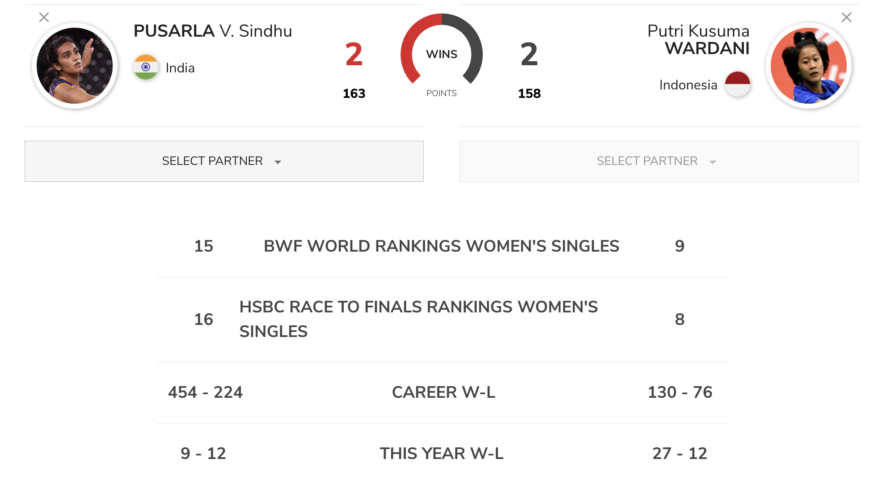Click the Career W-L row label

coord(443,392)
